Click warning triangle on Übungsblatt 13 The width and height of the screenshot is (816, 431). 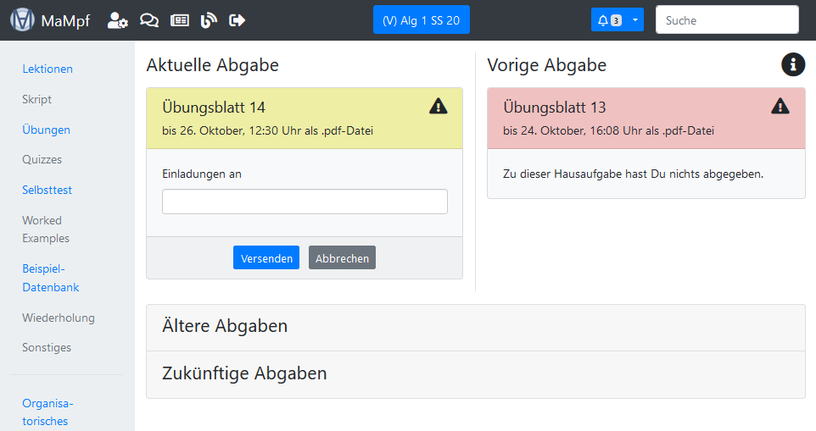780,106
